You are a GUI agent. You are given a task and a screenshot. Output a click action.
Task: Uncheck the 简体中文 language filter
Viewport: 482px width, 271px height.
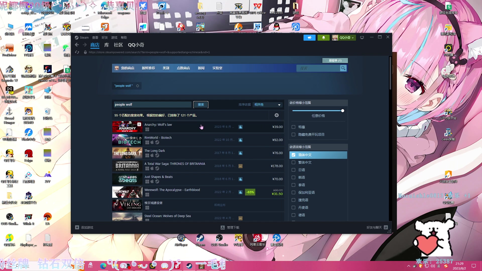[293, 155]
